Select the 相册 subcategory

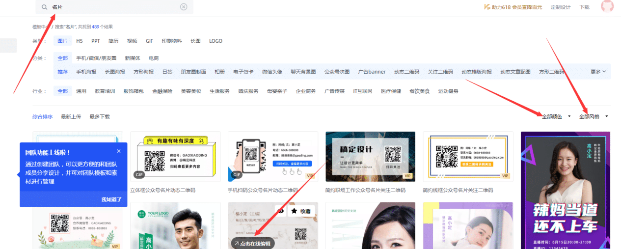pyautogui.click(x=219, y=72)
